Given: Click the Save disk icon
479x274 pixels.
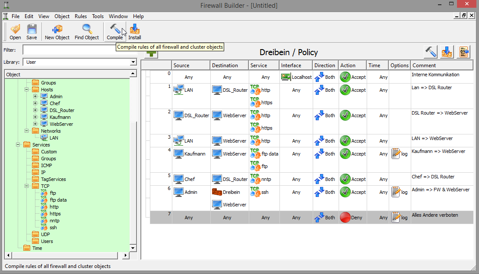Looking at the screenshot, I should point(32,31).
